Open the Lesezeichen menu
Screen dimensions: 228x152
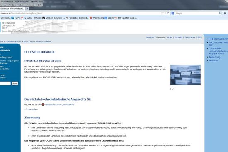coord(25,5)
